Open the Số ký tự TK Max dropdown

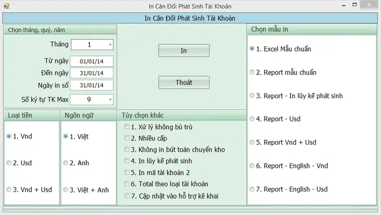pyautogui.click(x=110, y=99)
